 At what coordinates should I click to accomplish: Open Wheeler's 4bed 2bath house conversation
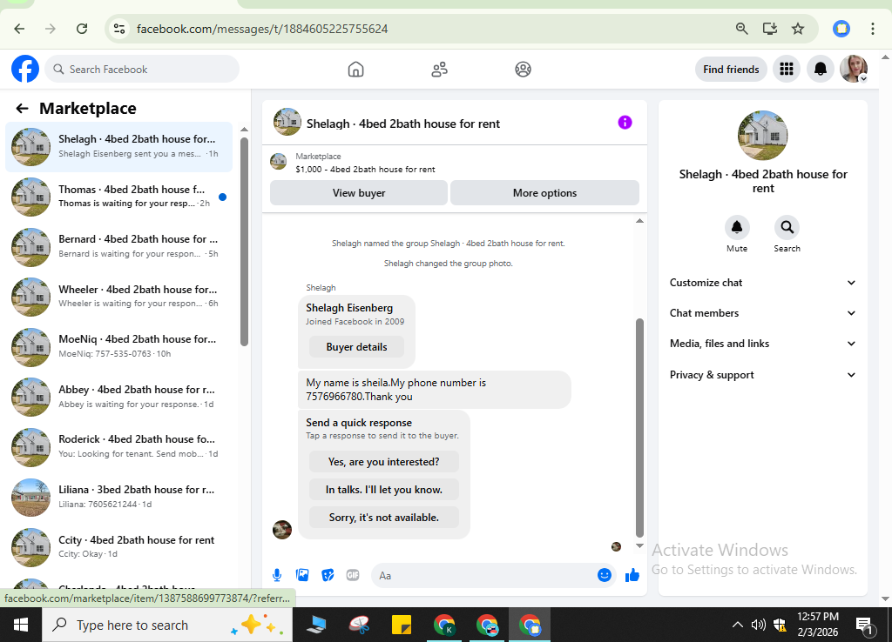point(118,296)
